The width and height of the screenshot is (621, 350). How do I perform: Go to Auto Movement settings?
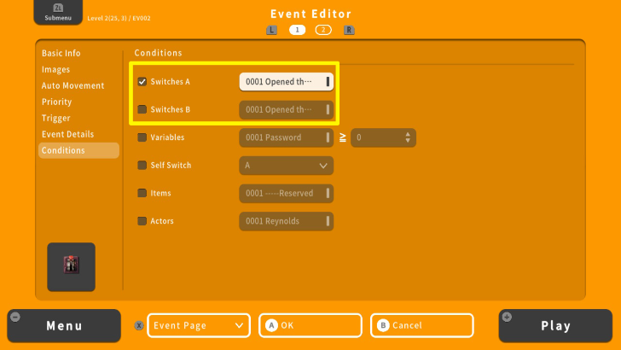point(73,85)
